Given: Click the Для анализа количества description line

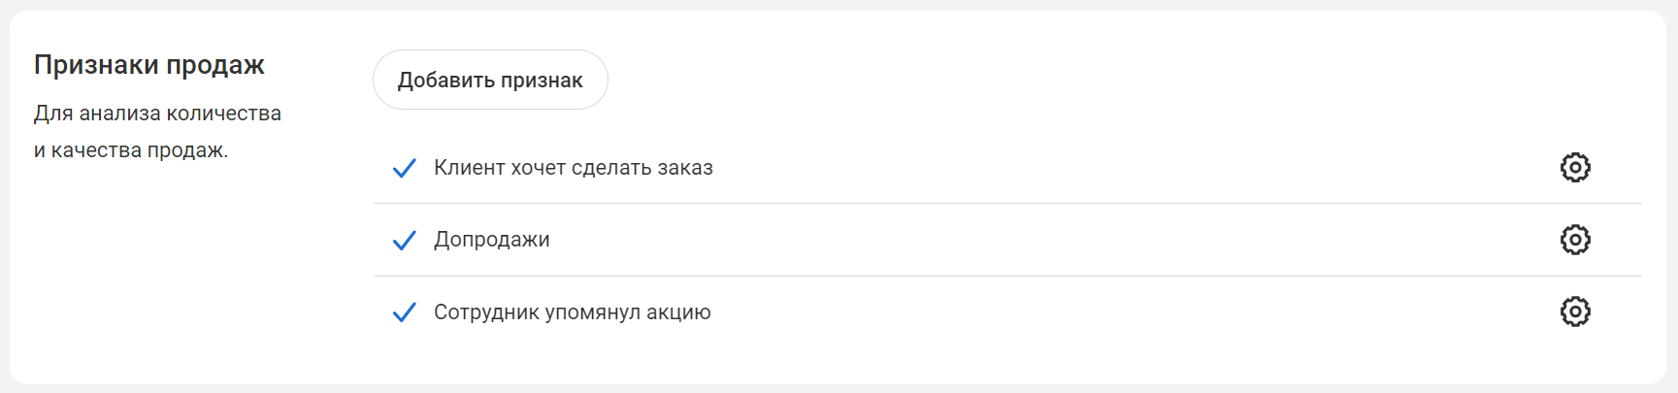Looking at the screenshot, I should coord(157,114).
